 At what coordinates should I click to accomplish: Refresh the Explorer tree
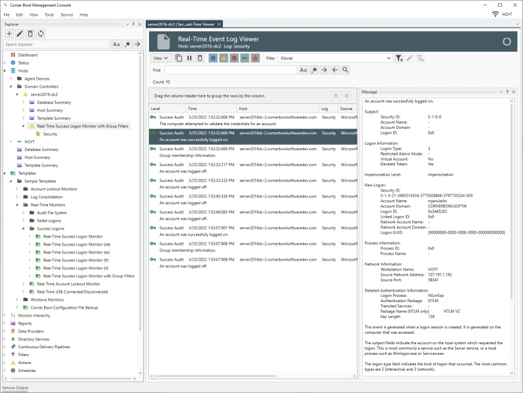click(x=41, y=34)
